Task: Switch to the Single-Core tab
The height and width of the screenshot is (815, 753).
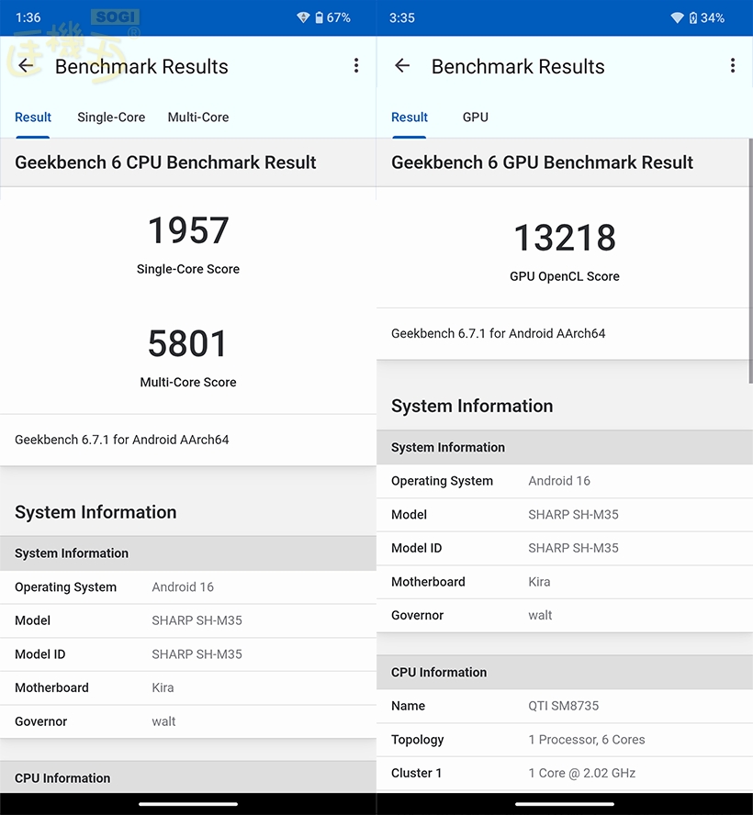Action: click(x=111, y=117)
